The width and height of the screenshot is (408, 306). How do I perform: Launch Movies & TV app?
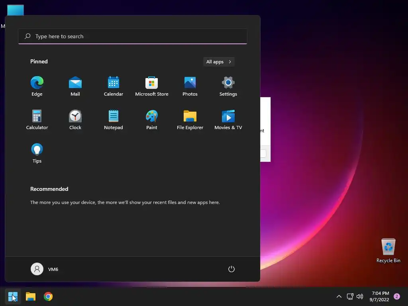point(228,120)
